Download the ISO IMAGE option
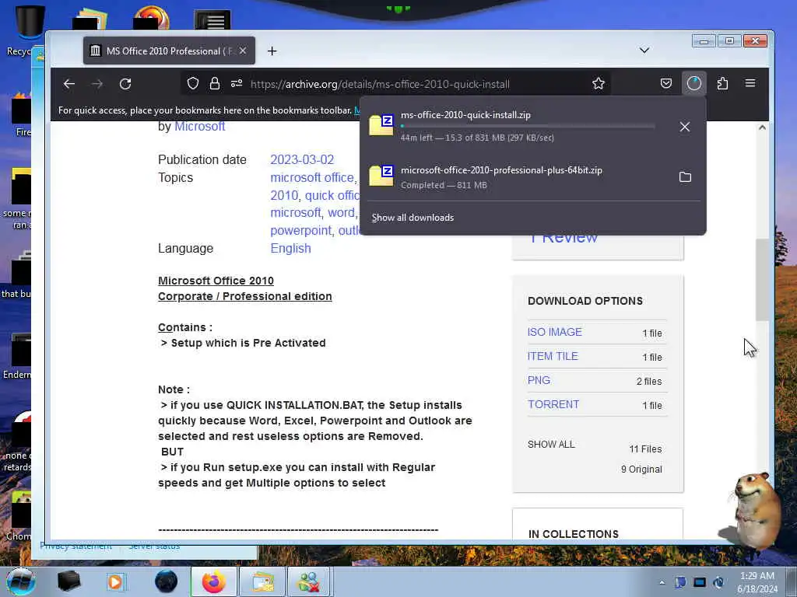 pyautogui.click(x=554, y=332)
